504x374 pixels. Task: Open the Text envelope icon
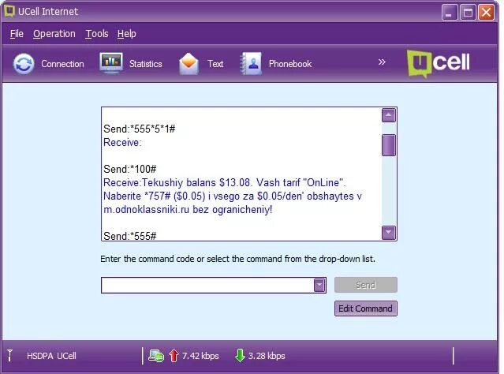tap(189, 64)
